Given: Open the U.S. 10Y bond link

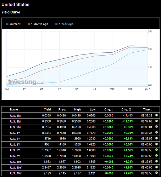Looking at the screenshot, I should coord(16,162).
